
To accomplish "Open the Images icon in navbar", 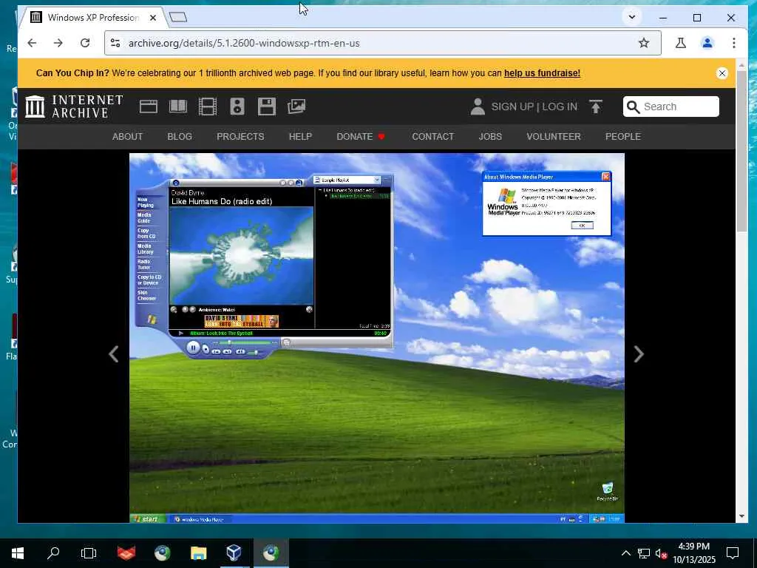I will [296, 106].
